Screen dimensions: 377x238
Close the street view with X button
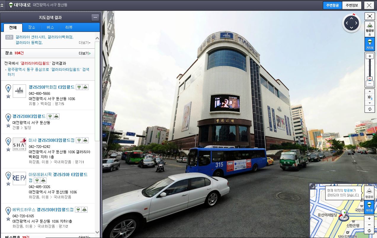(x=369, y=5)
